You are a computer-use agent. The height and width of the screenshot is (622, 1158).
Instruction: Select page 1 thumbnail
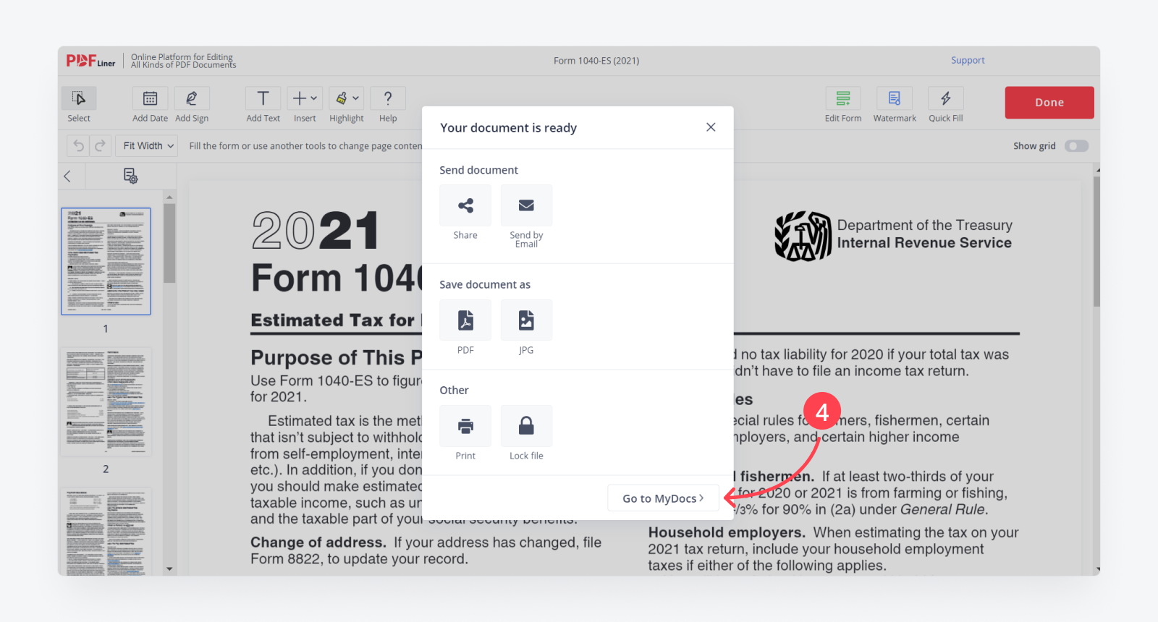106,261
